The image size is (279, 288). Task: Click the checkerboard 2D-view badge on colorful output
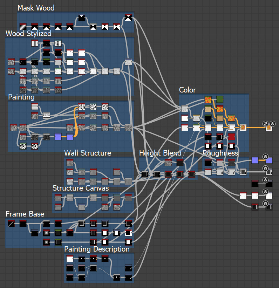click(265, 124)
